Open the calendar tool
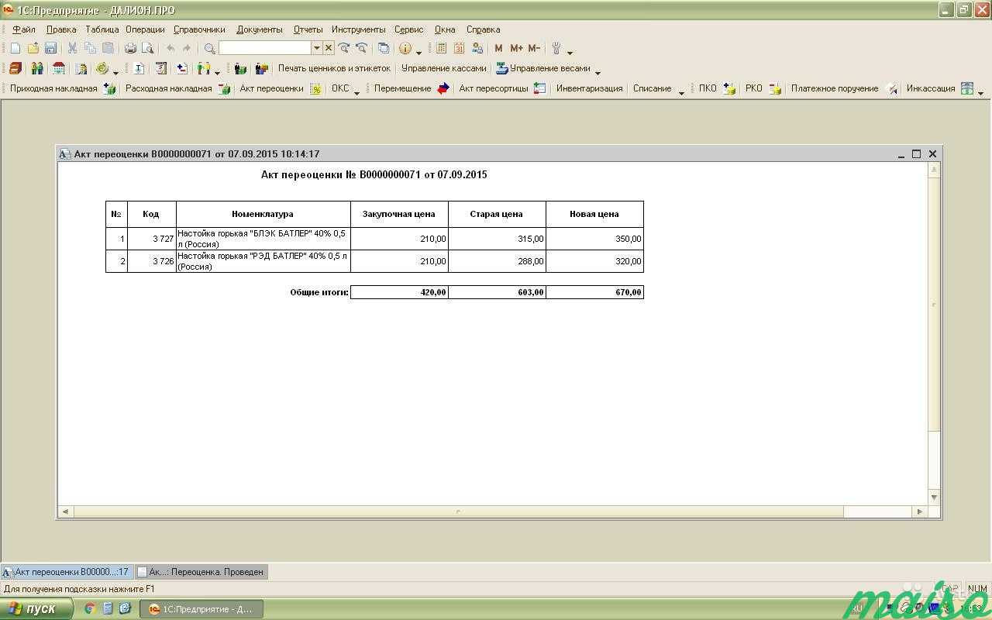Viewport: 992px width, 620px height. [460, 48]
